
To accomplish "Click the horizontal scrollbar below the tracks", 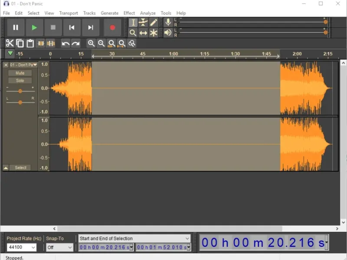I will click(169, 229).
